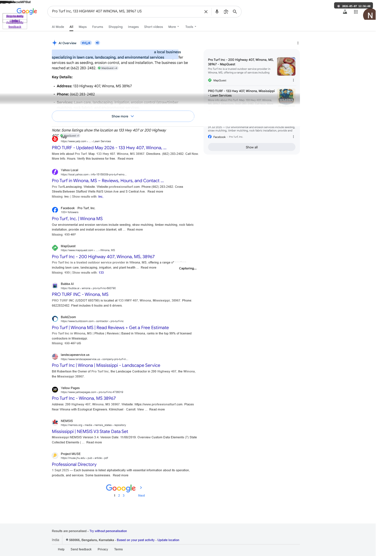380x556 pixels.
Task: Open options for Facebook source card
Action: (293, 137)
